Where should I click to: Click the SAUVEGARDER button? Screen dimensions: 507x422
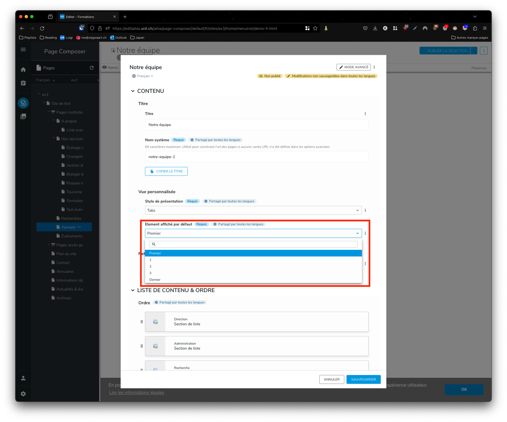click(363, 379)
